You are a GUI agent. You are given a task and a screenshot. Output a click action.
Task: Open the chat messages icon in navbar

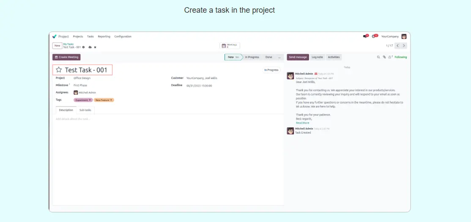pos(365,36)
